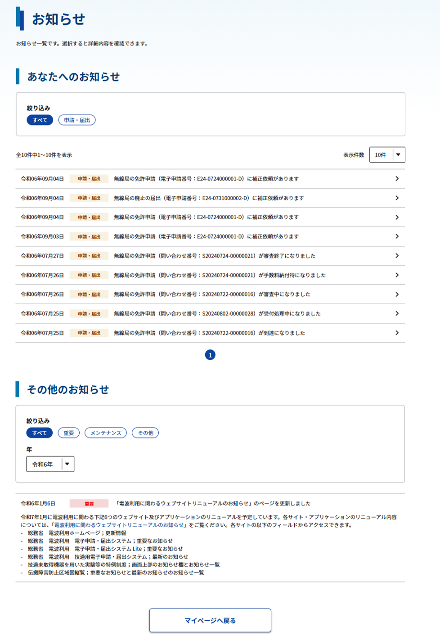Open notice S20240802-00000028 が受付処理中になりました
Viewport: 440px width, 641px height.
[x=217, y=314]
